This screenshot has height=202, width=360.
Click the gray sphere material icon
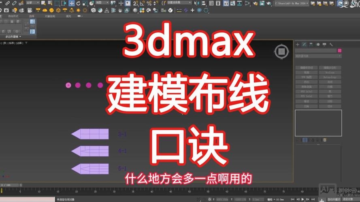point(135,11)
